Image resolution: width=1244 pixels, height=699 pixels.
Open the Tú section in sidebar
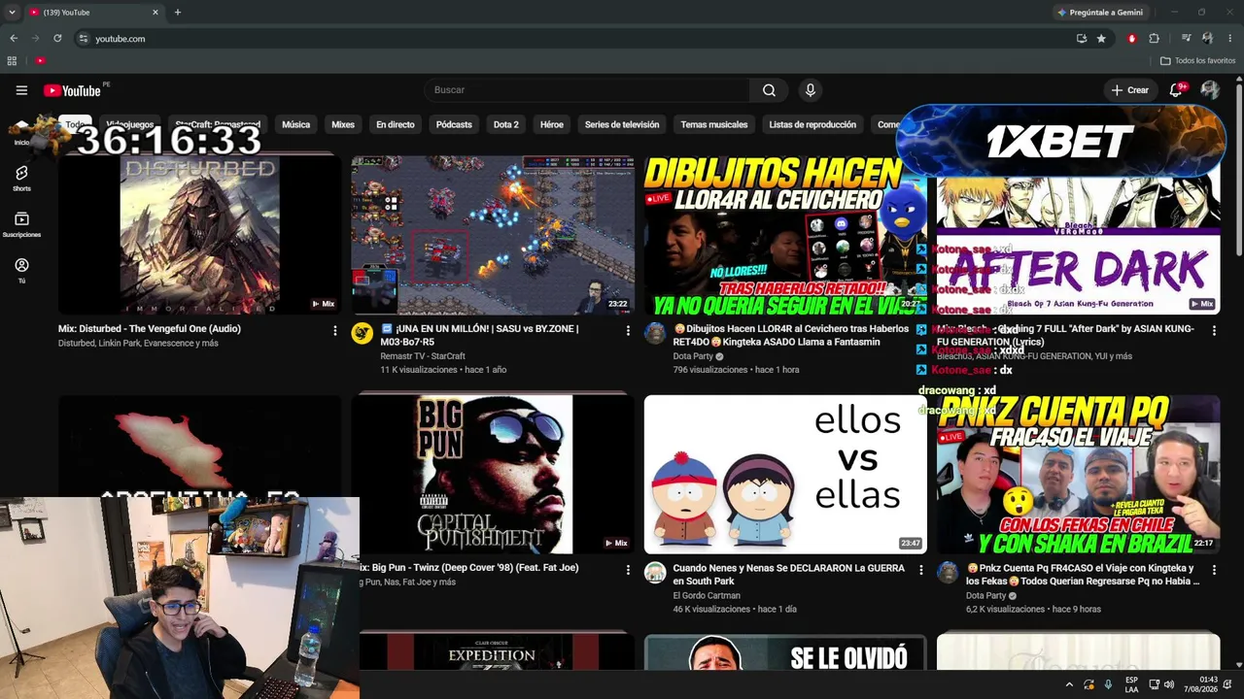click(x=21, y=270)
